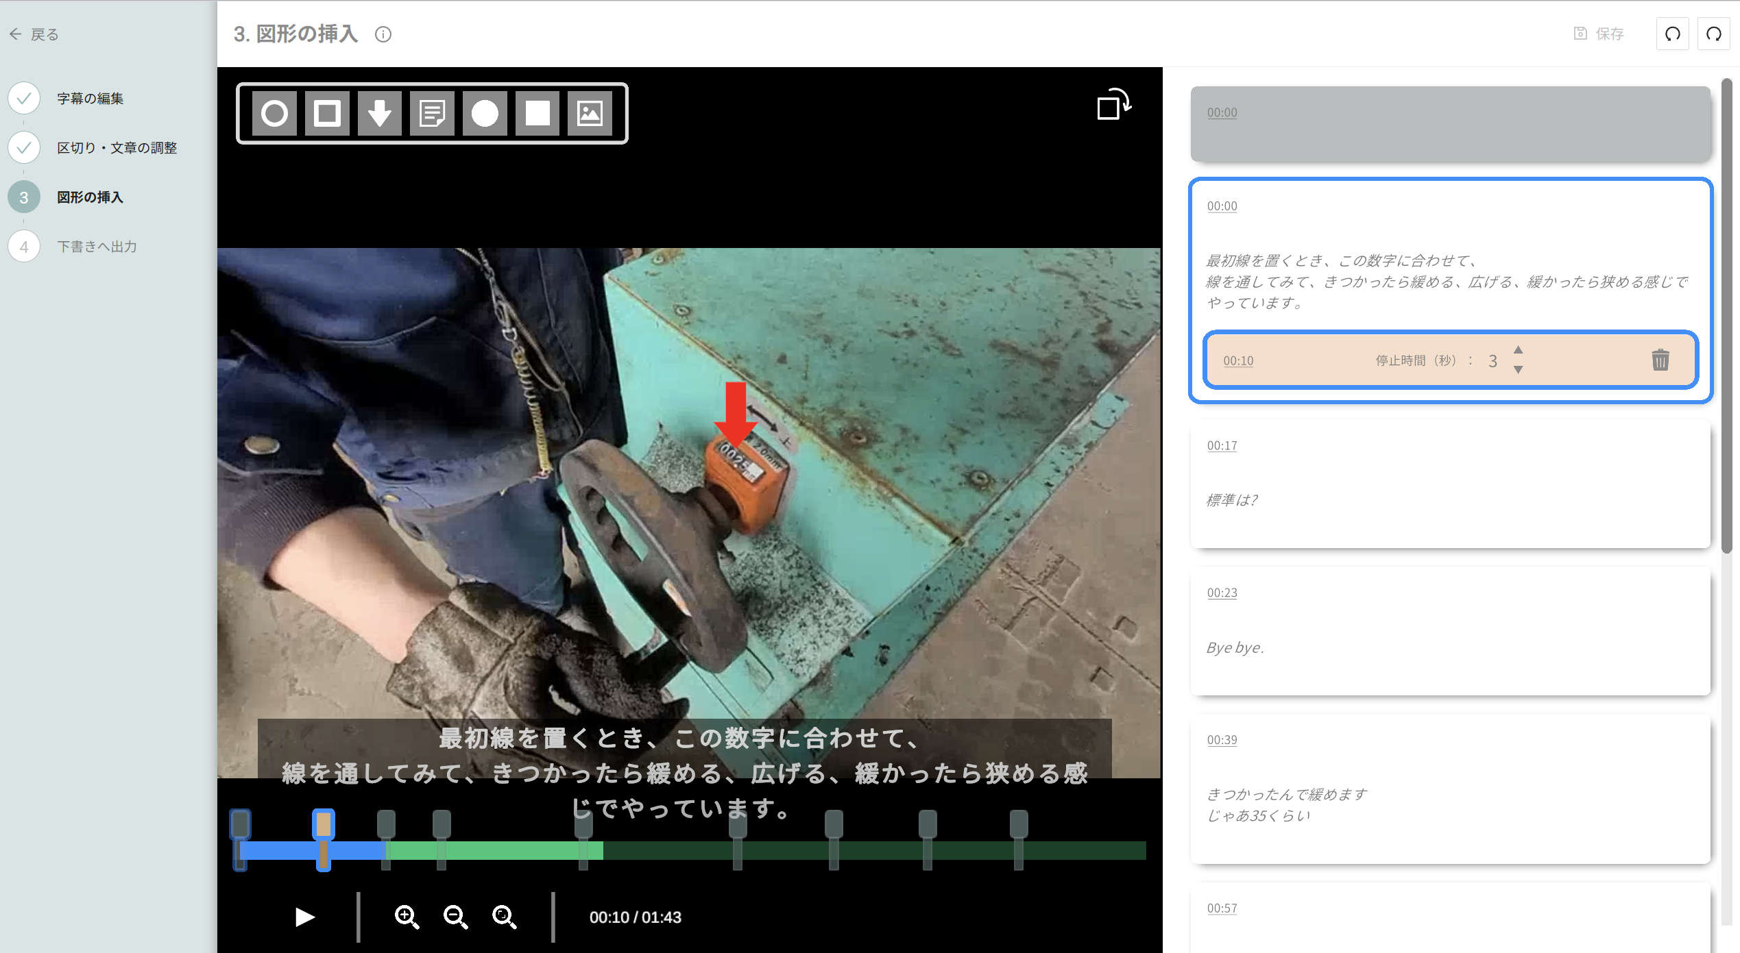Image resolution: width=1740 pixels, height=953 pixels.
Task: Insert a down arrow shape
Action: (380, 113)
